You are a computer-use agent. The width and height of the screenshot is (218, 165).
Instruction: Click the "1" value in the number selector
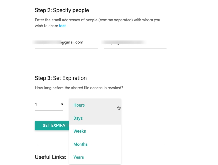pos(36,104)
